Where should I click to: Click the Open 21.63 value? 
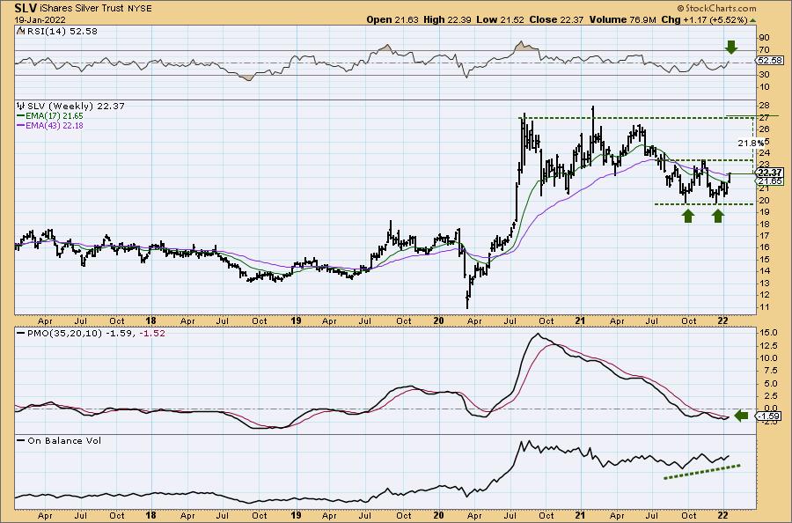tap(392, 19)
